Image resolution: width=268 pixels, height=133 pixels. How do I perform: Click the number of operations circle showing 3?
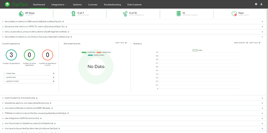(11, 55)
